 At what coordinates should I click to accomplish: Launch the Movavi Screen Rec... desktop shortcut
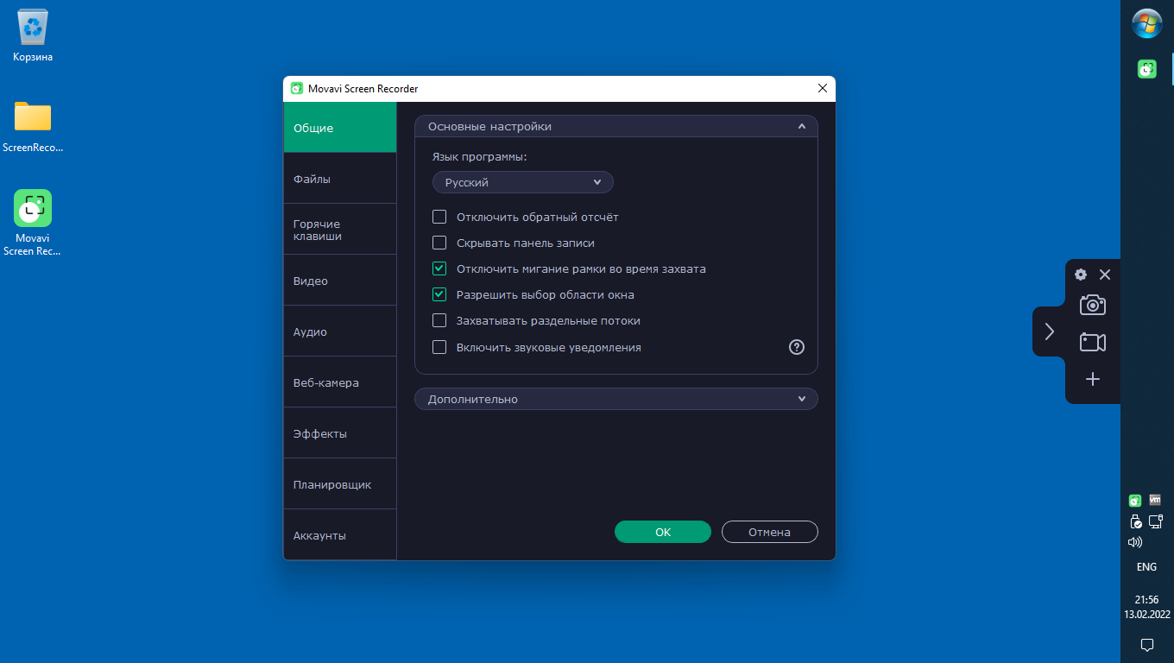pyautogui.click(x=33, y=223)
